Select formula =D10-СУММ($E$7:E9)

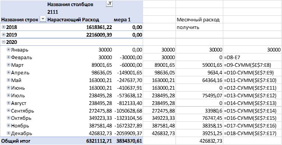(249, 73)
